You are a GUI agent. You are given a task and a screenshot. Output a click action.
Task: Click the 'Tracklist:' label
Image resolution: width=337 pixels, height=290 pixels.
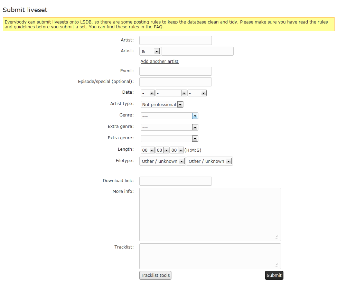[x=124, y=247]
